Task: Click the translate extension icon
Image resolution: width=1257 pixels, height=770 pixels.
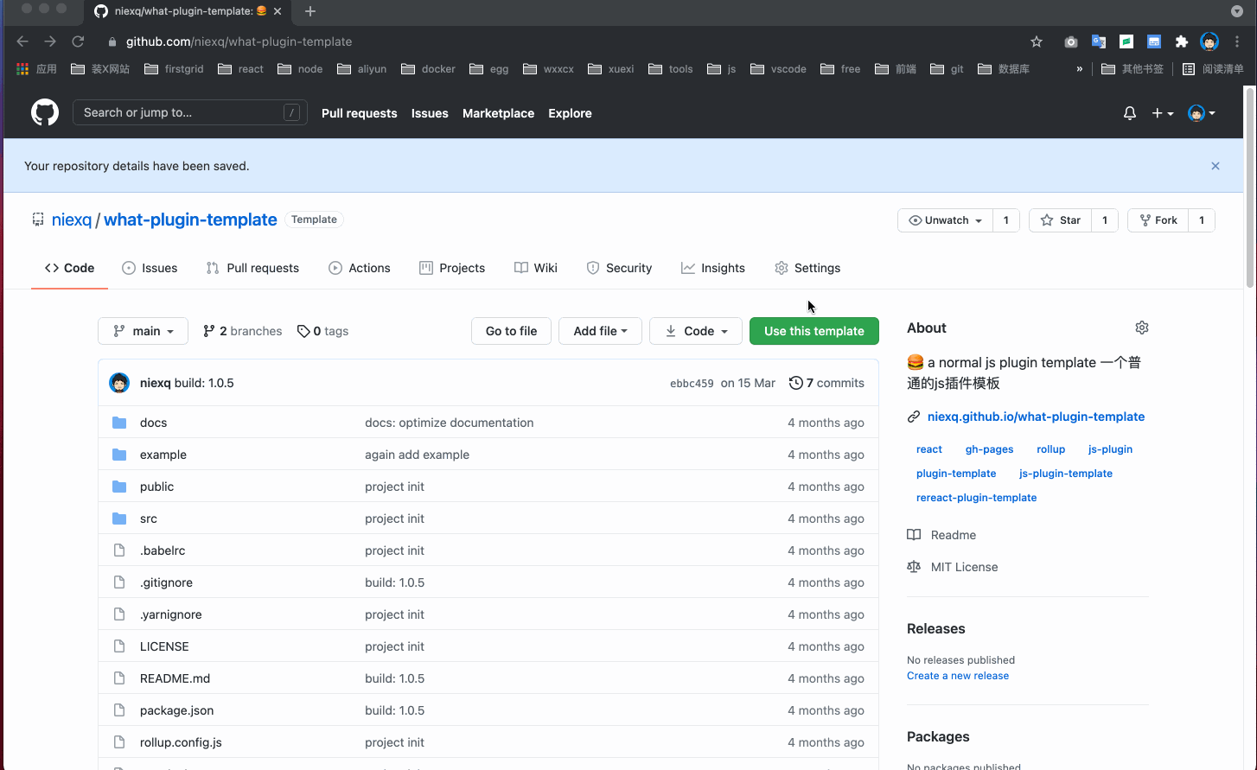Action: pyautogui.click(x=1099, y=41)
